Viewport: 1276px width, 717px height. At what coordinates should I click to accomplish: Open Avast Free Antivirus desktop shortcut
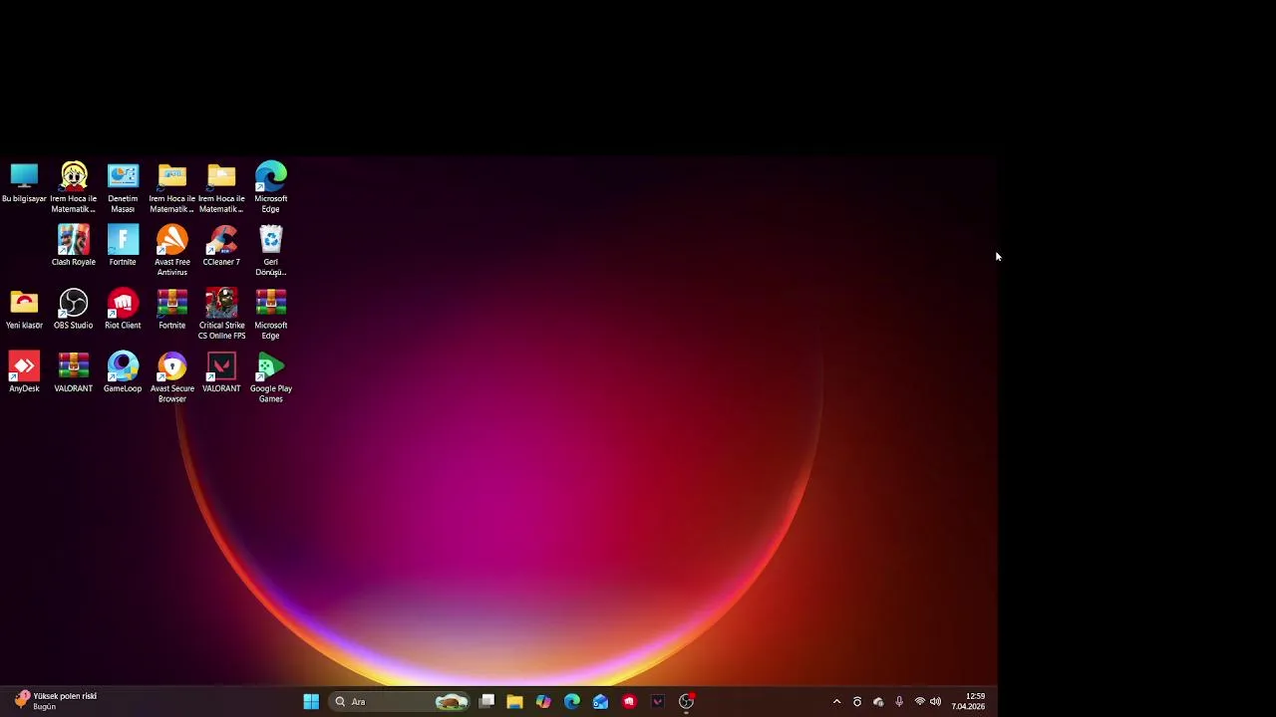coord(171,251)
